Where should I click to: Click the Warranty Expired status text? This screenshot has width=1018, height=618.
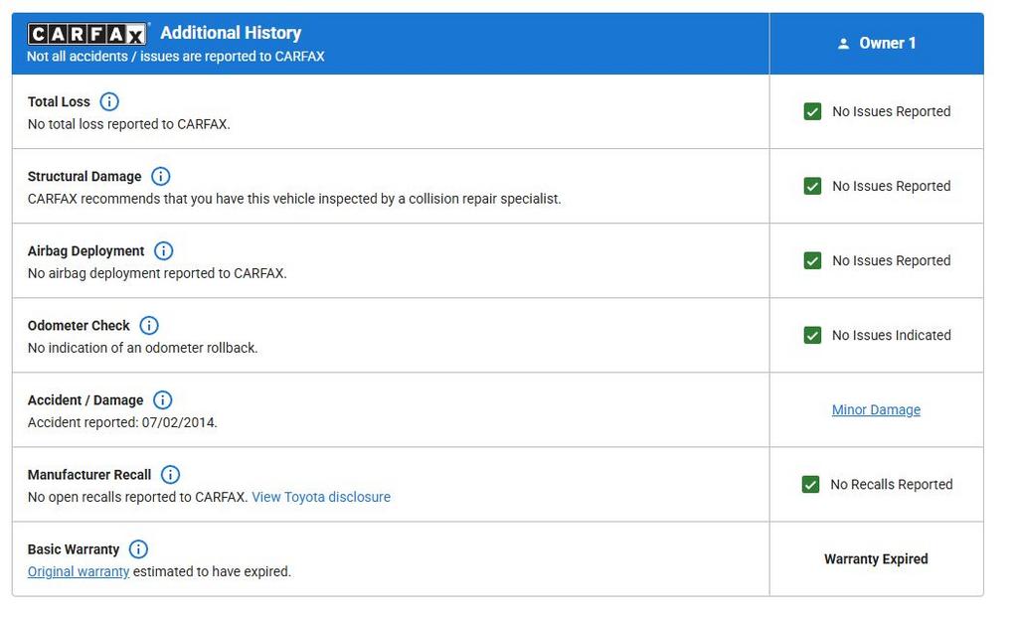coord(876,558)
